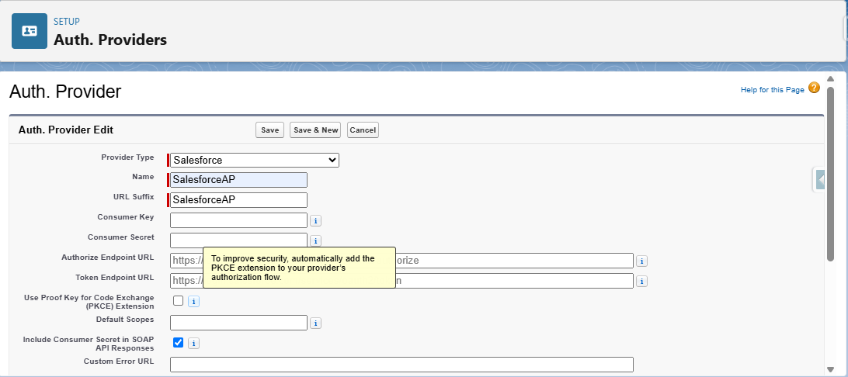Click the info icon next to Consumer Secret
This screenshot has height=377, width=848.
[x=315, y=241]
